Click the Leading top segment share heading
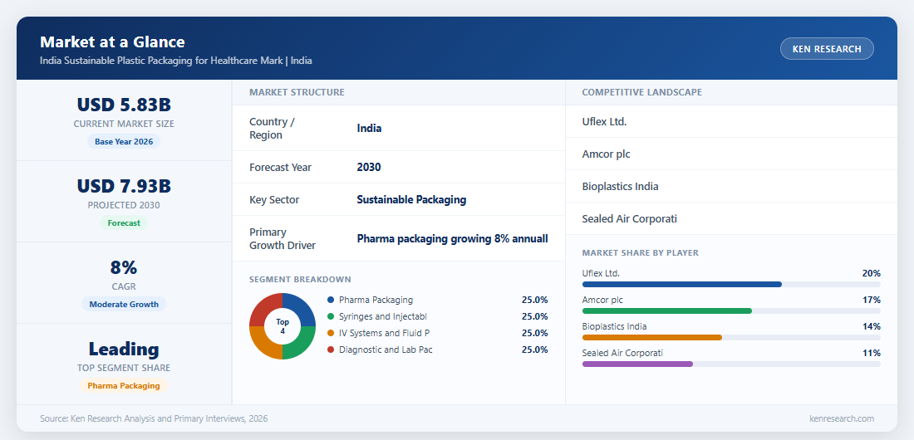 pos(124,349)
